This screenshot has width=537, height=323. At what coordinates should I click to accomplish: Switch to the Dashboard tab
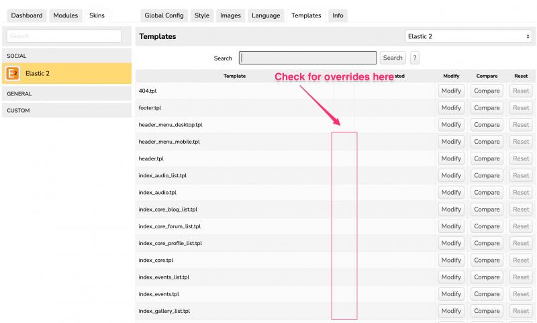tap(27, 15)
